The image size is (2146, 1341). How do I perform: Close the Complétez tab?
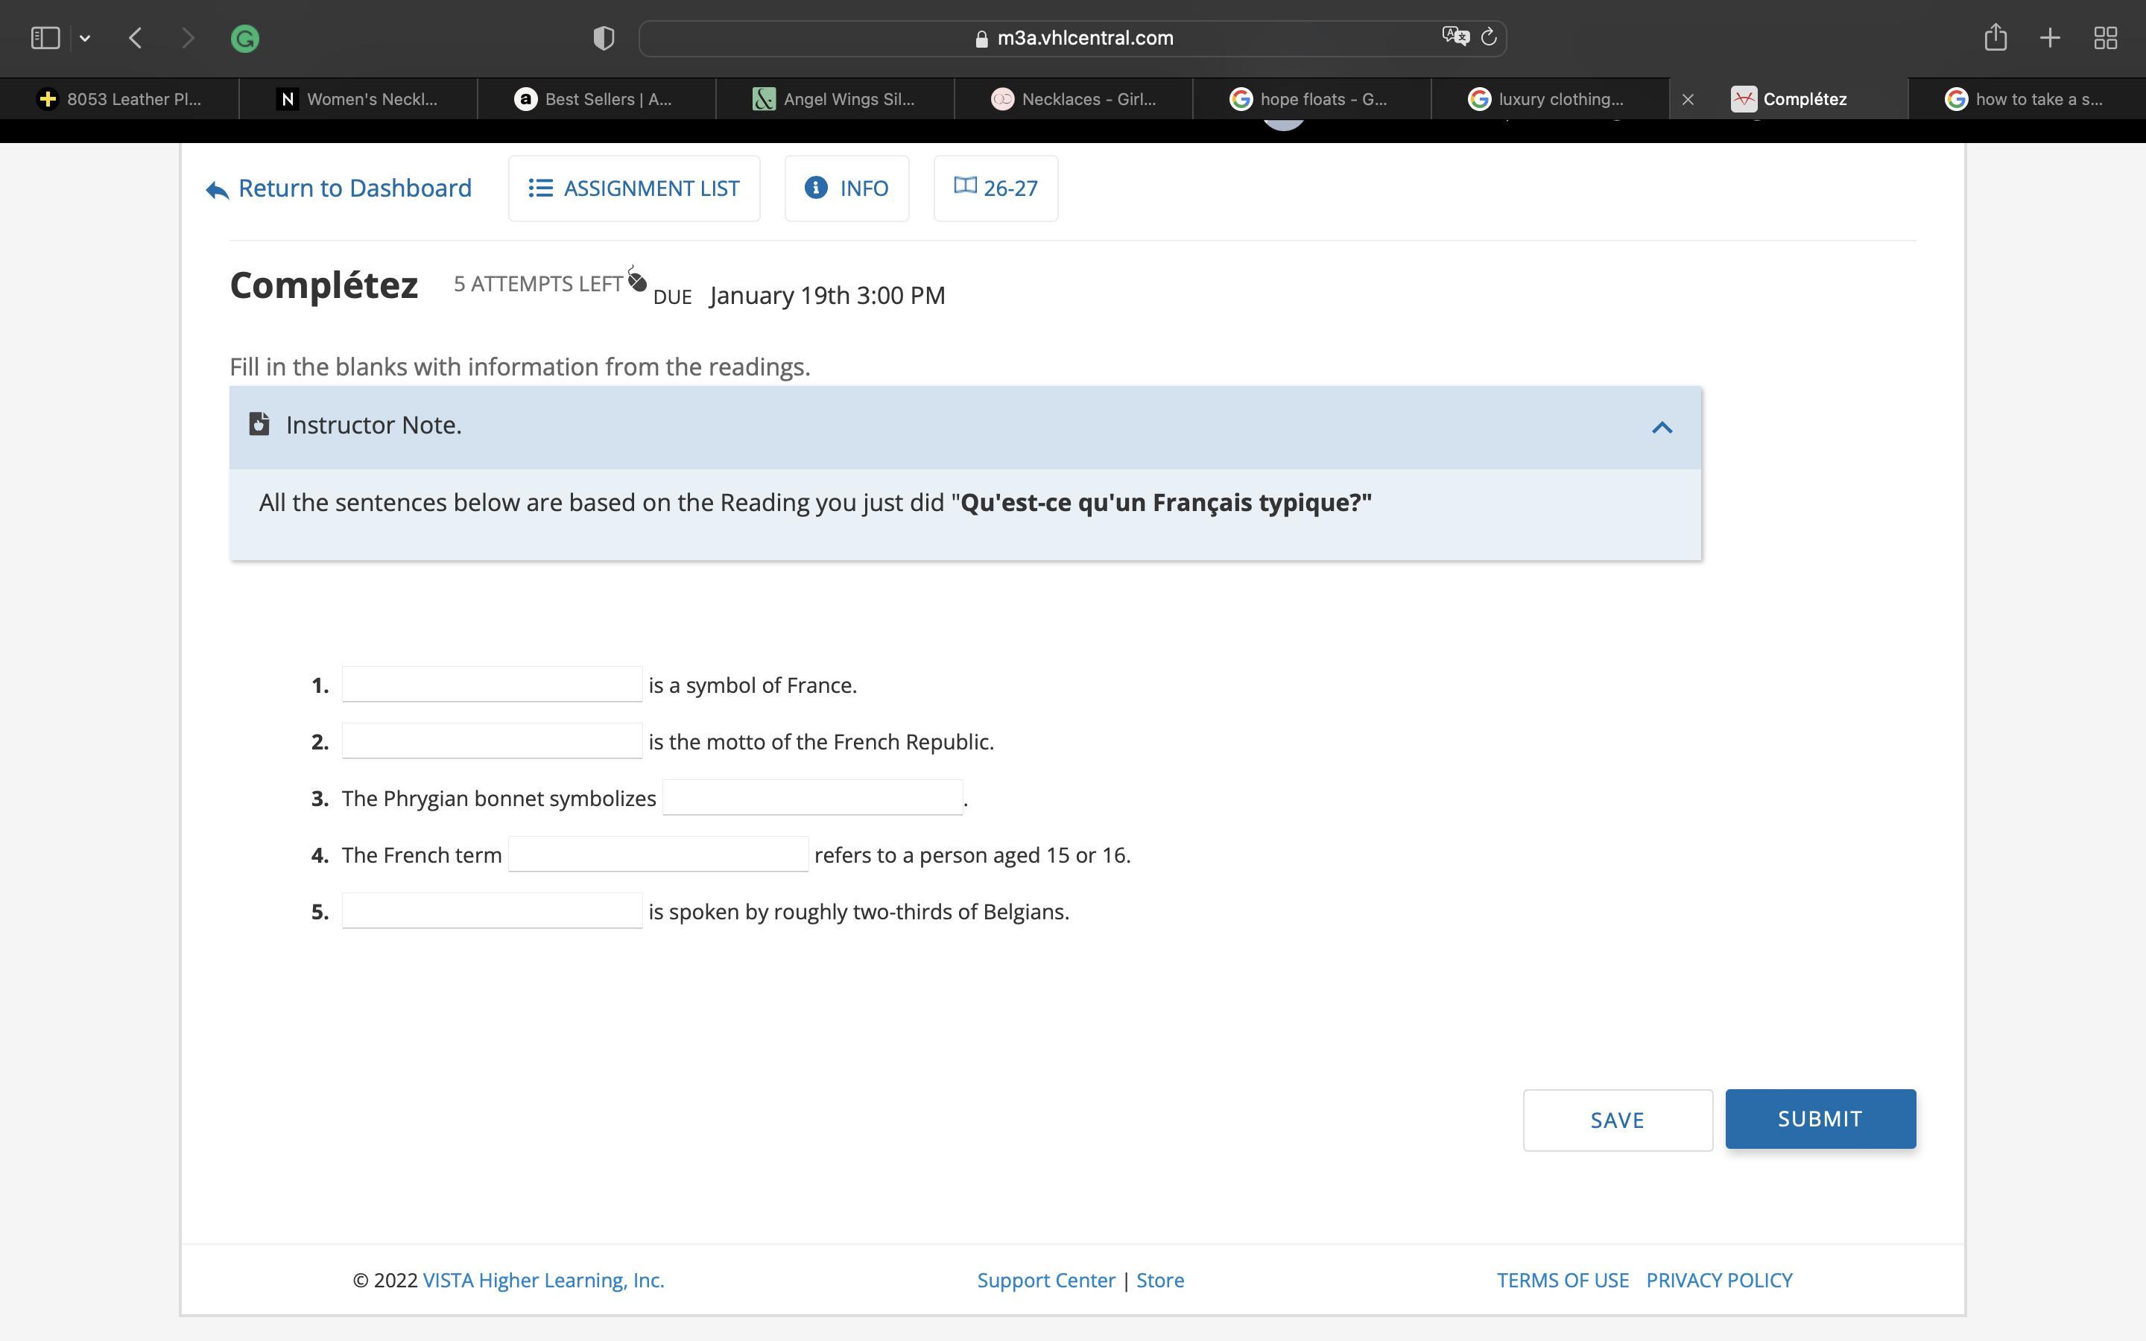point(1688,99)
